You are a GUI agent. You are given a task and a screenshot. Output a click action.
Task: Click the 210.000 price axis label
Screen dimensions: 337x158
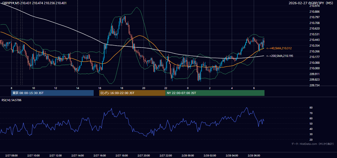pyautogui.click(x=314, y=68)
